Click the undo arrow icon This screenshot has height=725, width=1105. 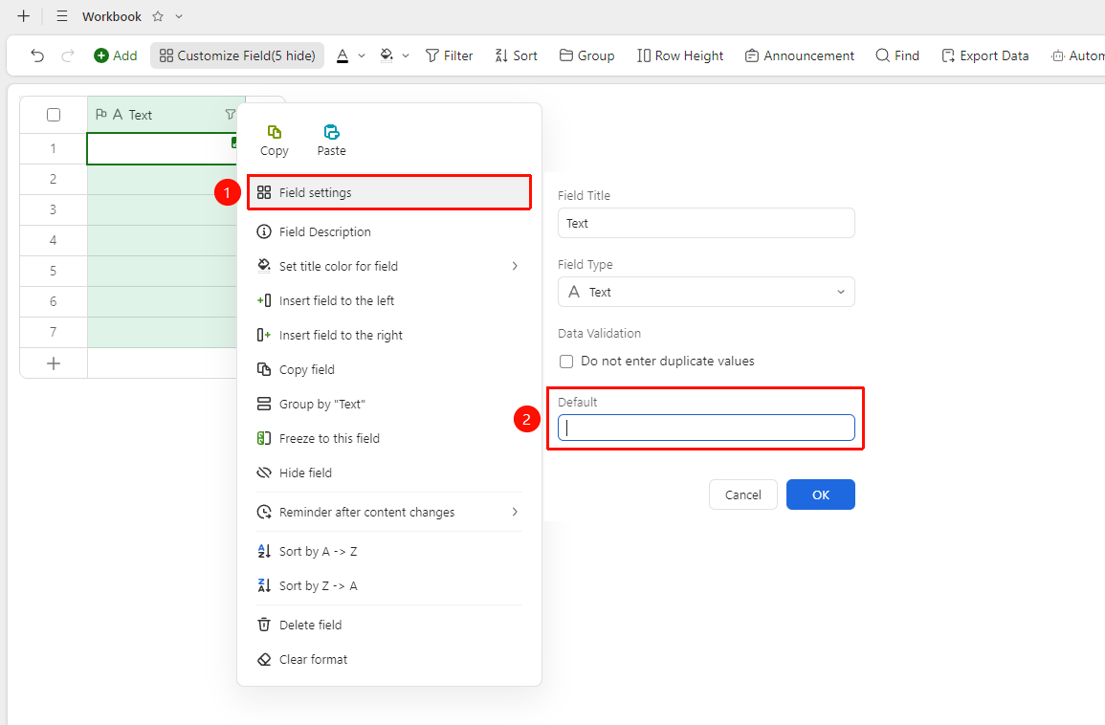click(x=37, y=55)
